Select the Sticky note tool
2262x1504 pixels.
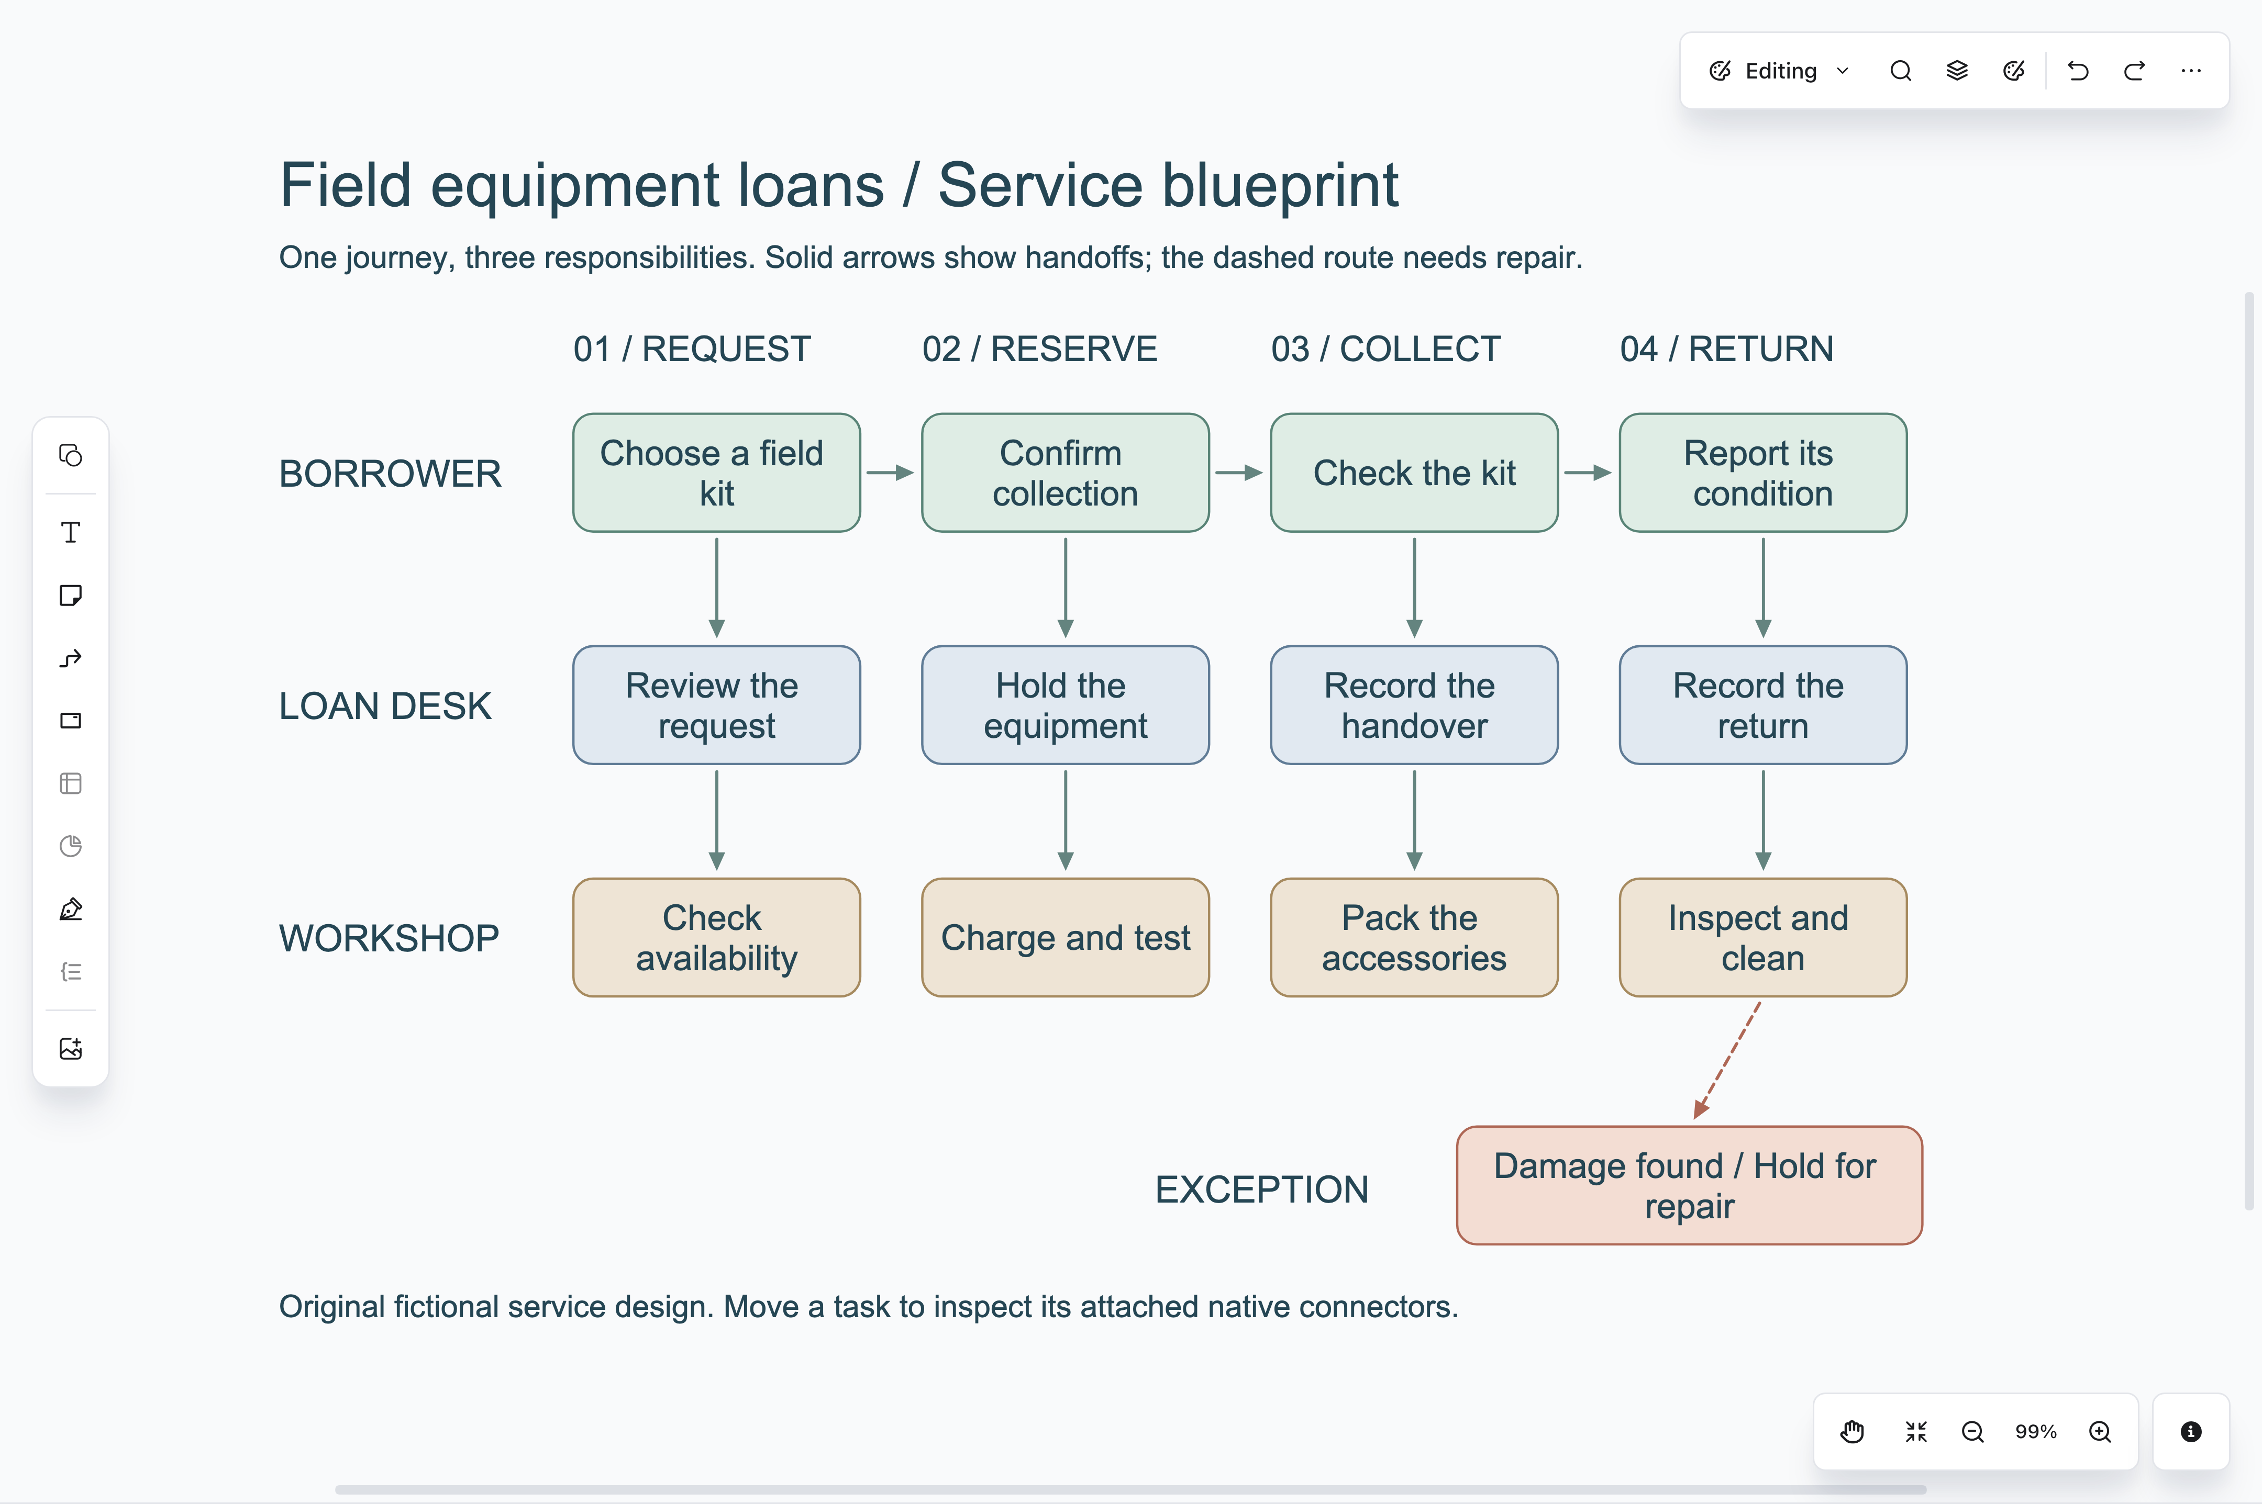(x=70, y=596)
